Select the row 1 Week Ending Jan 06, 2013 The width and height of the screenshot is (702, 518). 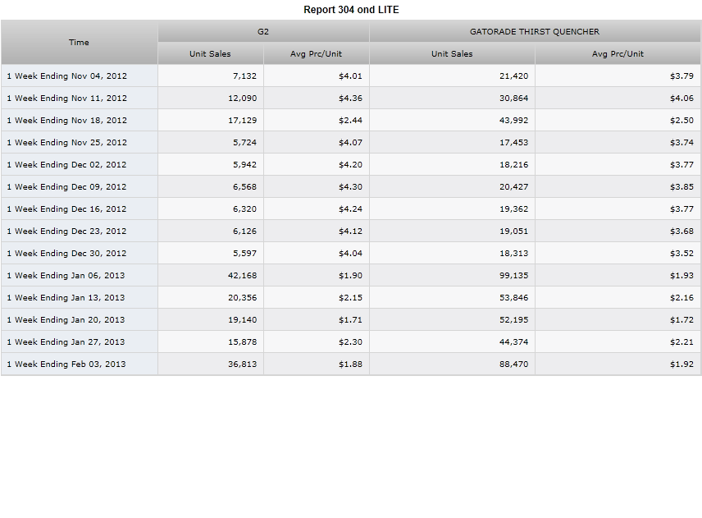click(351, 275)
